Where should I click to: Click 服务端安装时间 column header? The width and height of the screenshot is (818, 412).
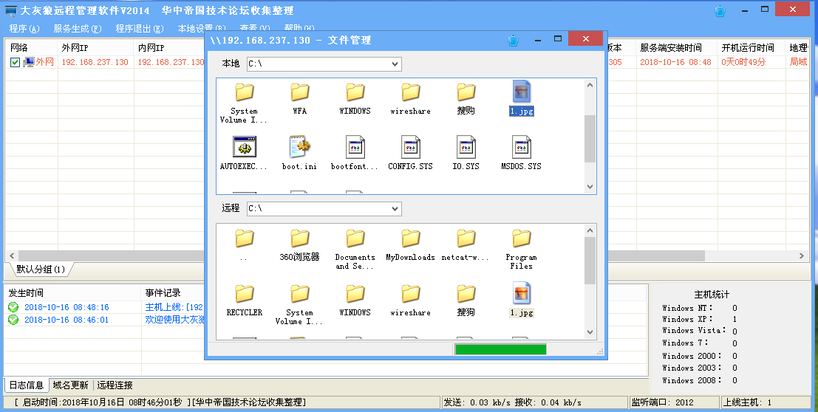pos(677,47)
